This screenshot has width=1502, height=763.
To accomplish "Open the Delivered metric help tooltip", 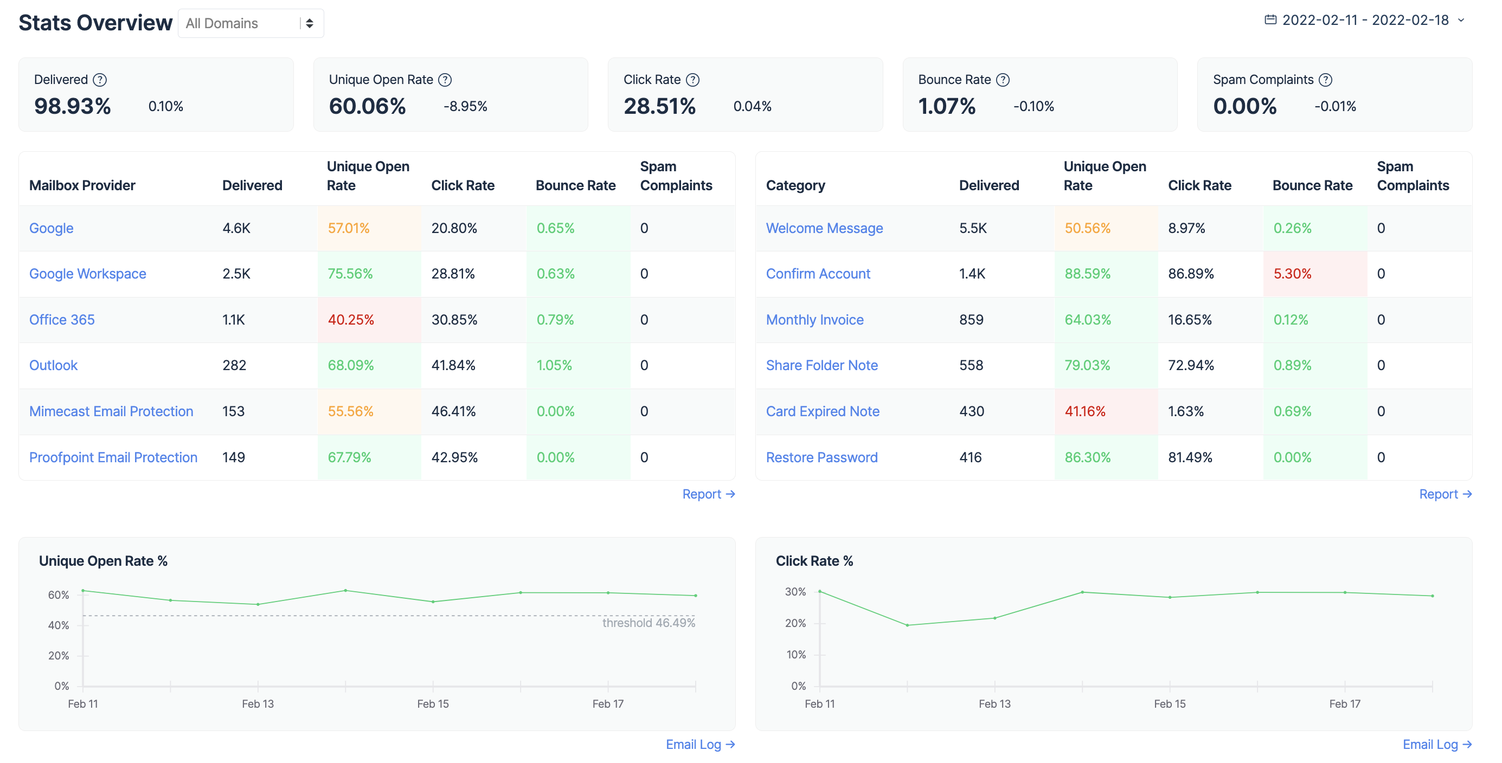I will pos(100,79).
